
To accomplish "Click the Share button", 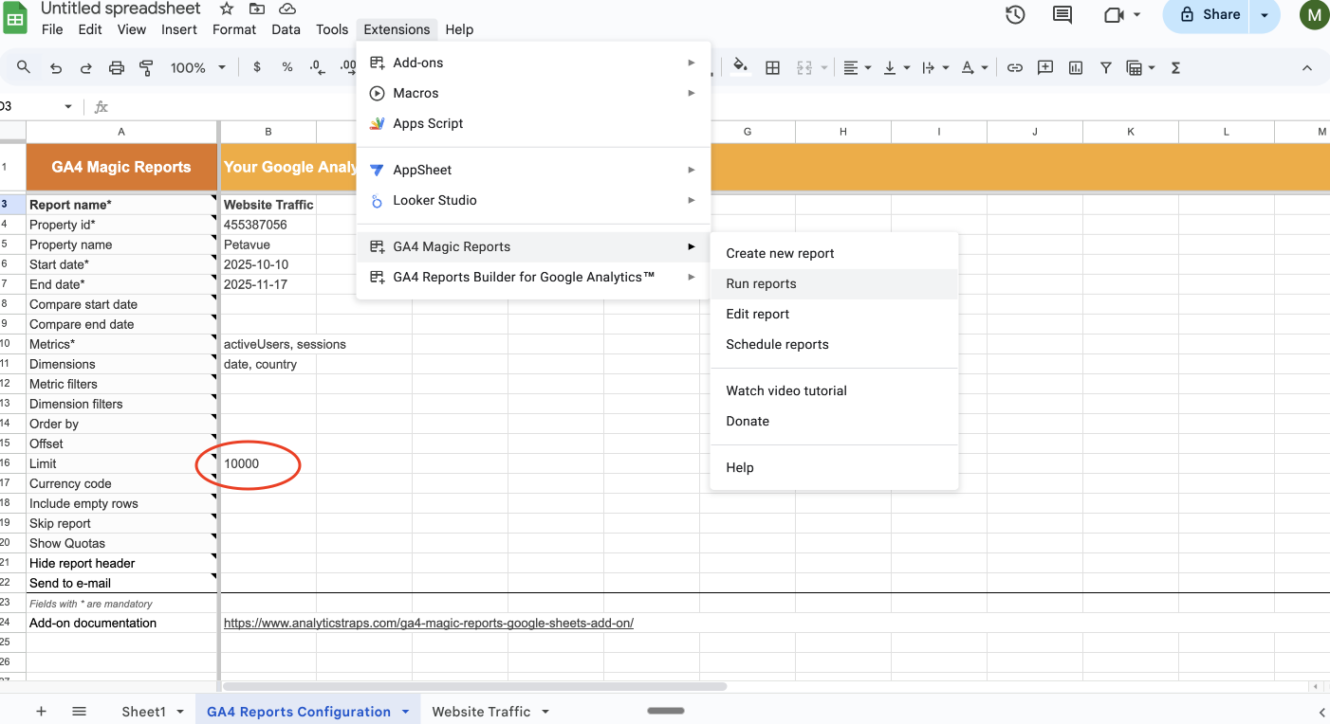I will point(1210,15).
